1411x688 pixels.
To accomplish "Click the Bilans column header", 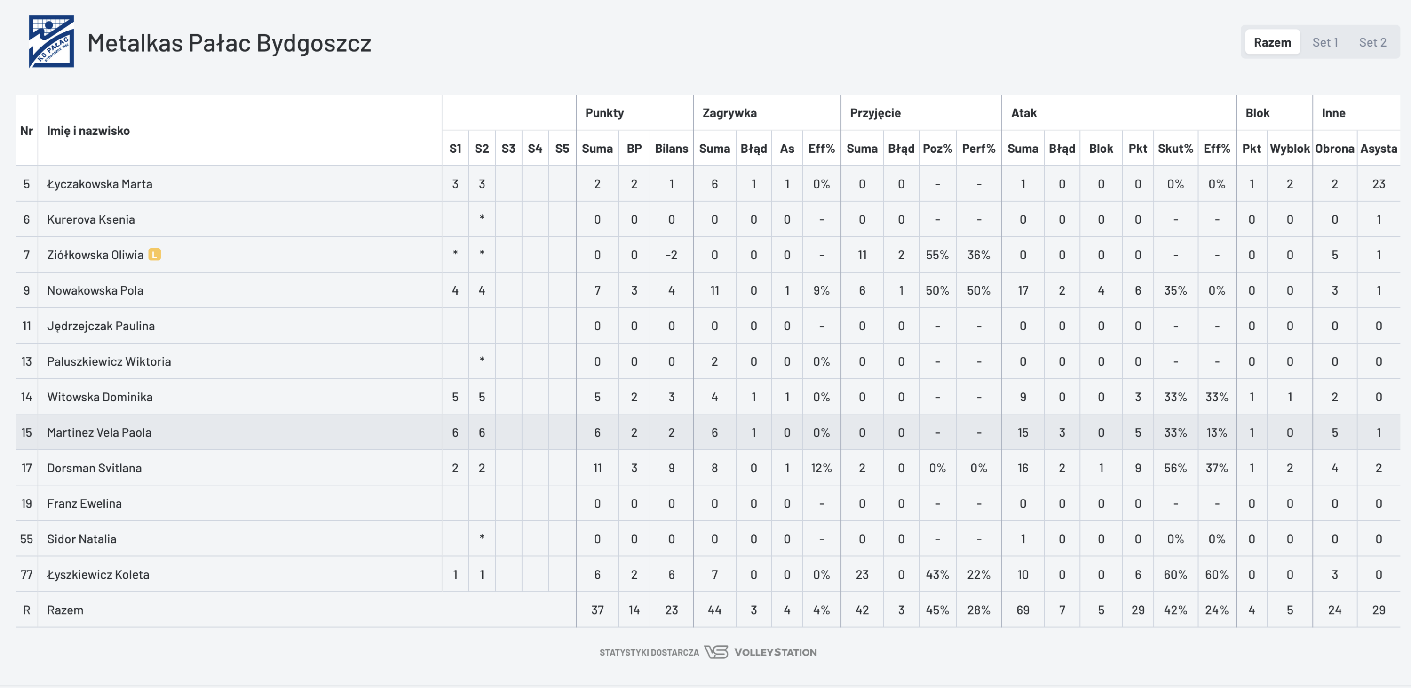I will pyautogui.click(x=671, y=149).
